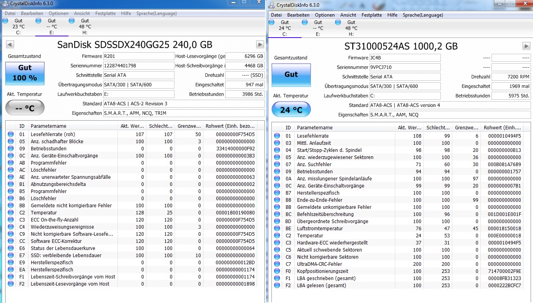Image resolution: width=533 pixels, height=303 pixels.
Task: Click Gut health button in ST31000524AS window
Action: pos(291,75)
